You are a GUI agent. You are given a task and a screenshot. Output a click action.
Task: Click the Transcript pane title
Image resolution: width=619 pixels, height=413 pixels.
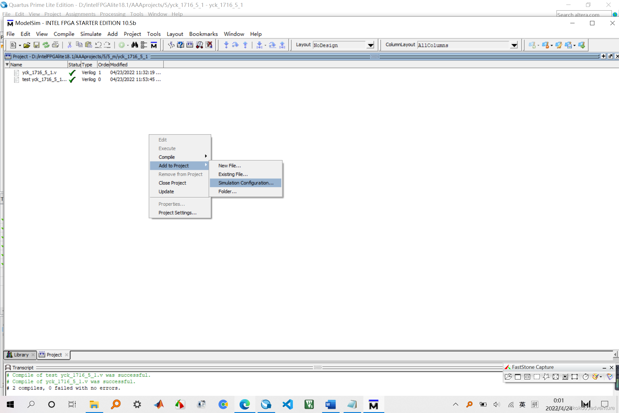(x=23, y=367)
